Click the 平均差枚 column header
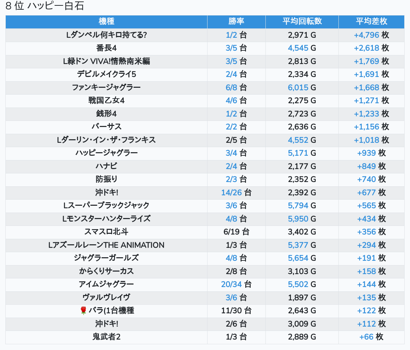Viewport: 410px width, 350px height. tap(371, 22)
